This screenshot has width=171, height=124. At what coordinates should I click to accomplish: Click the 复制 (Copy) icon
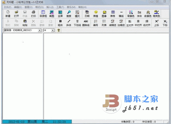click(x=16, y=23)
